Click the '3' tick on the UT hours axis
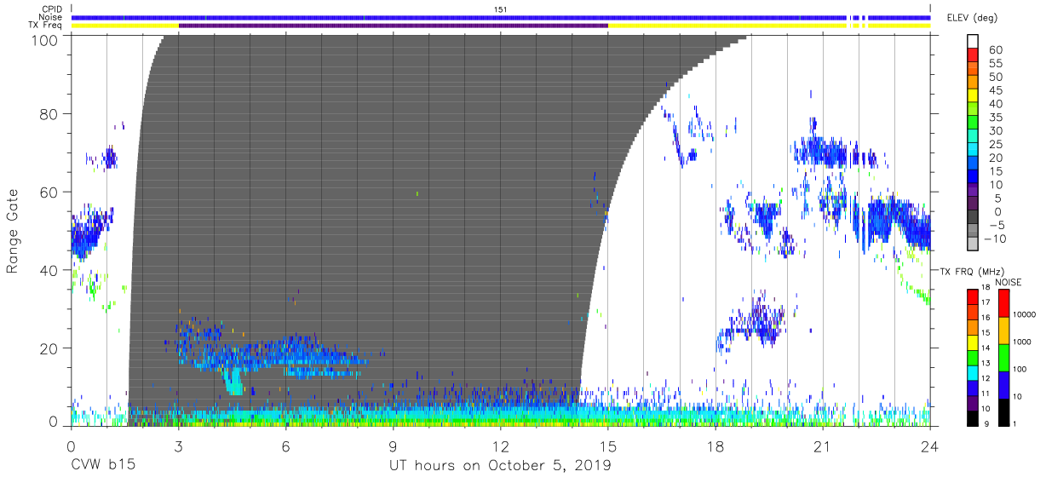1046x483 pixels. tap(179, 446)
